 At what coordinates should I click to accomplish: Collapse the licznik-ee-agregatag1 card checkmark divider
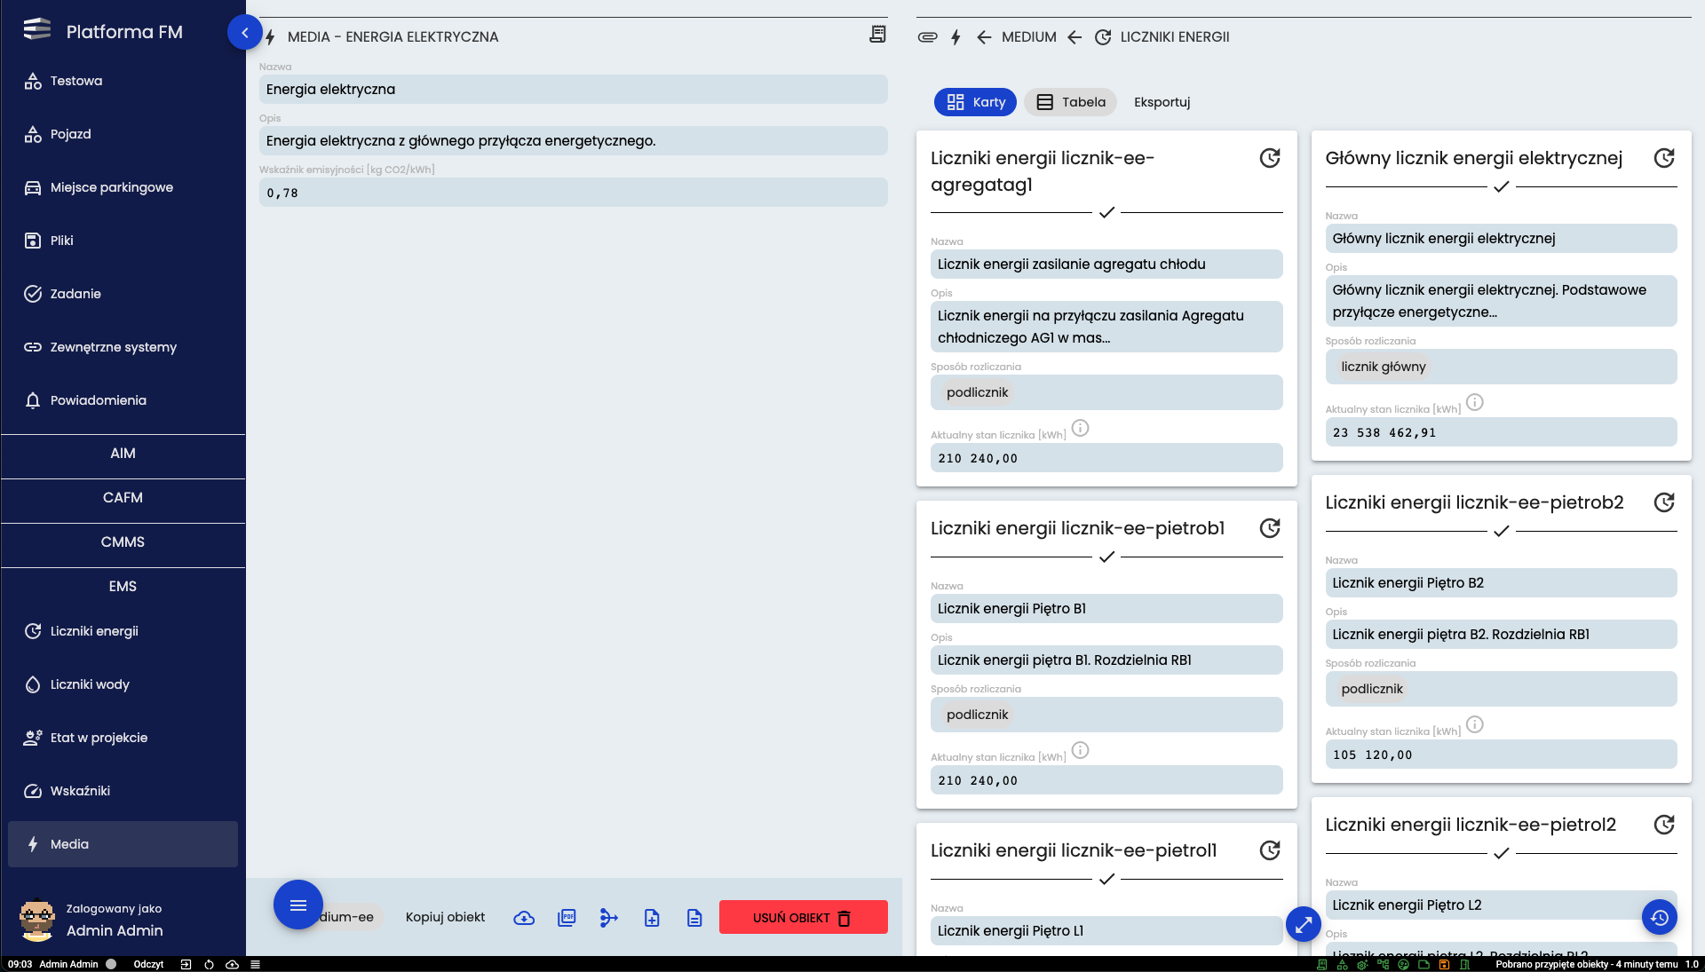[1106, 213]
